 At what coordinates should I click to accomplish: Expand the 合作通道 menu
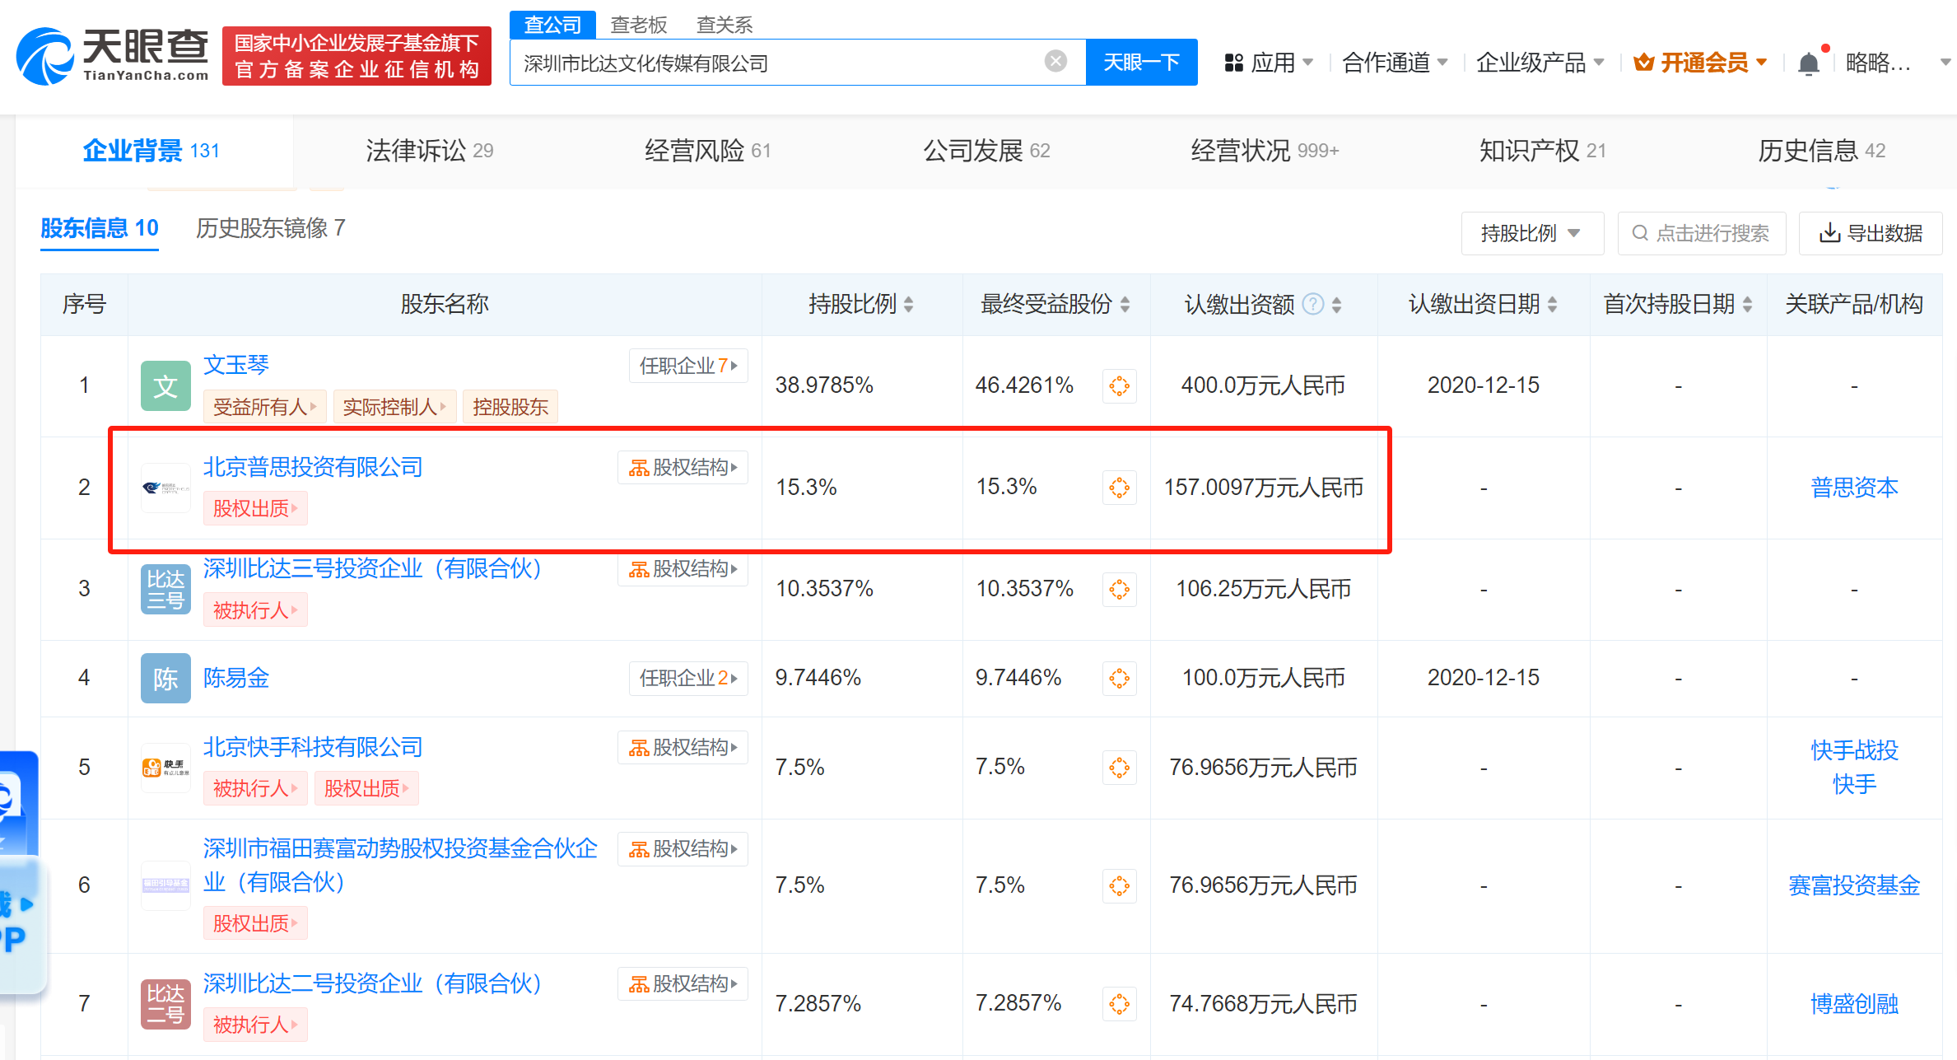[1442, 63]
